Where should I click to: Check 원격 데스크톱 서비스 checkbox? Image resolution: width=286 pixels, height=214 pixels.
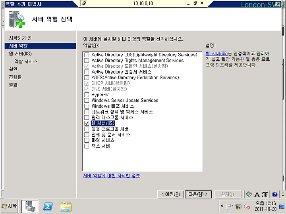click(87, 118)
